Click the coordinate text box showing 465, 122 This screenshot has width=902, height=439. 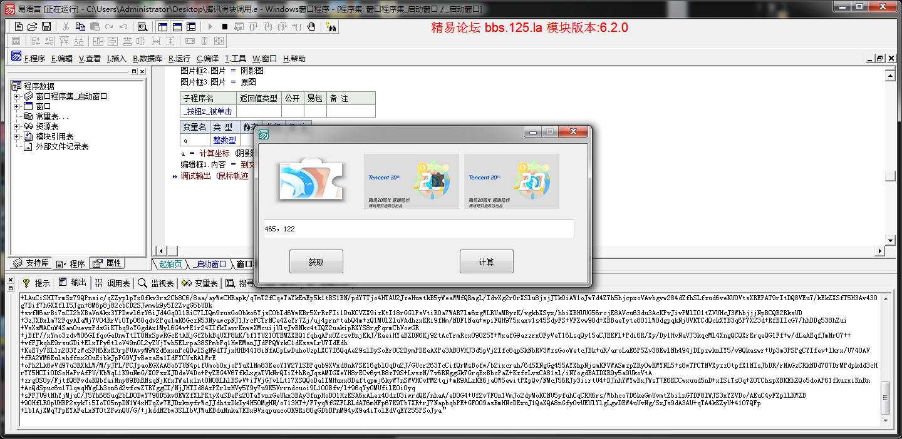click(x=419, y=229)
